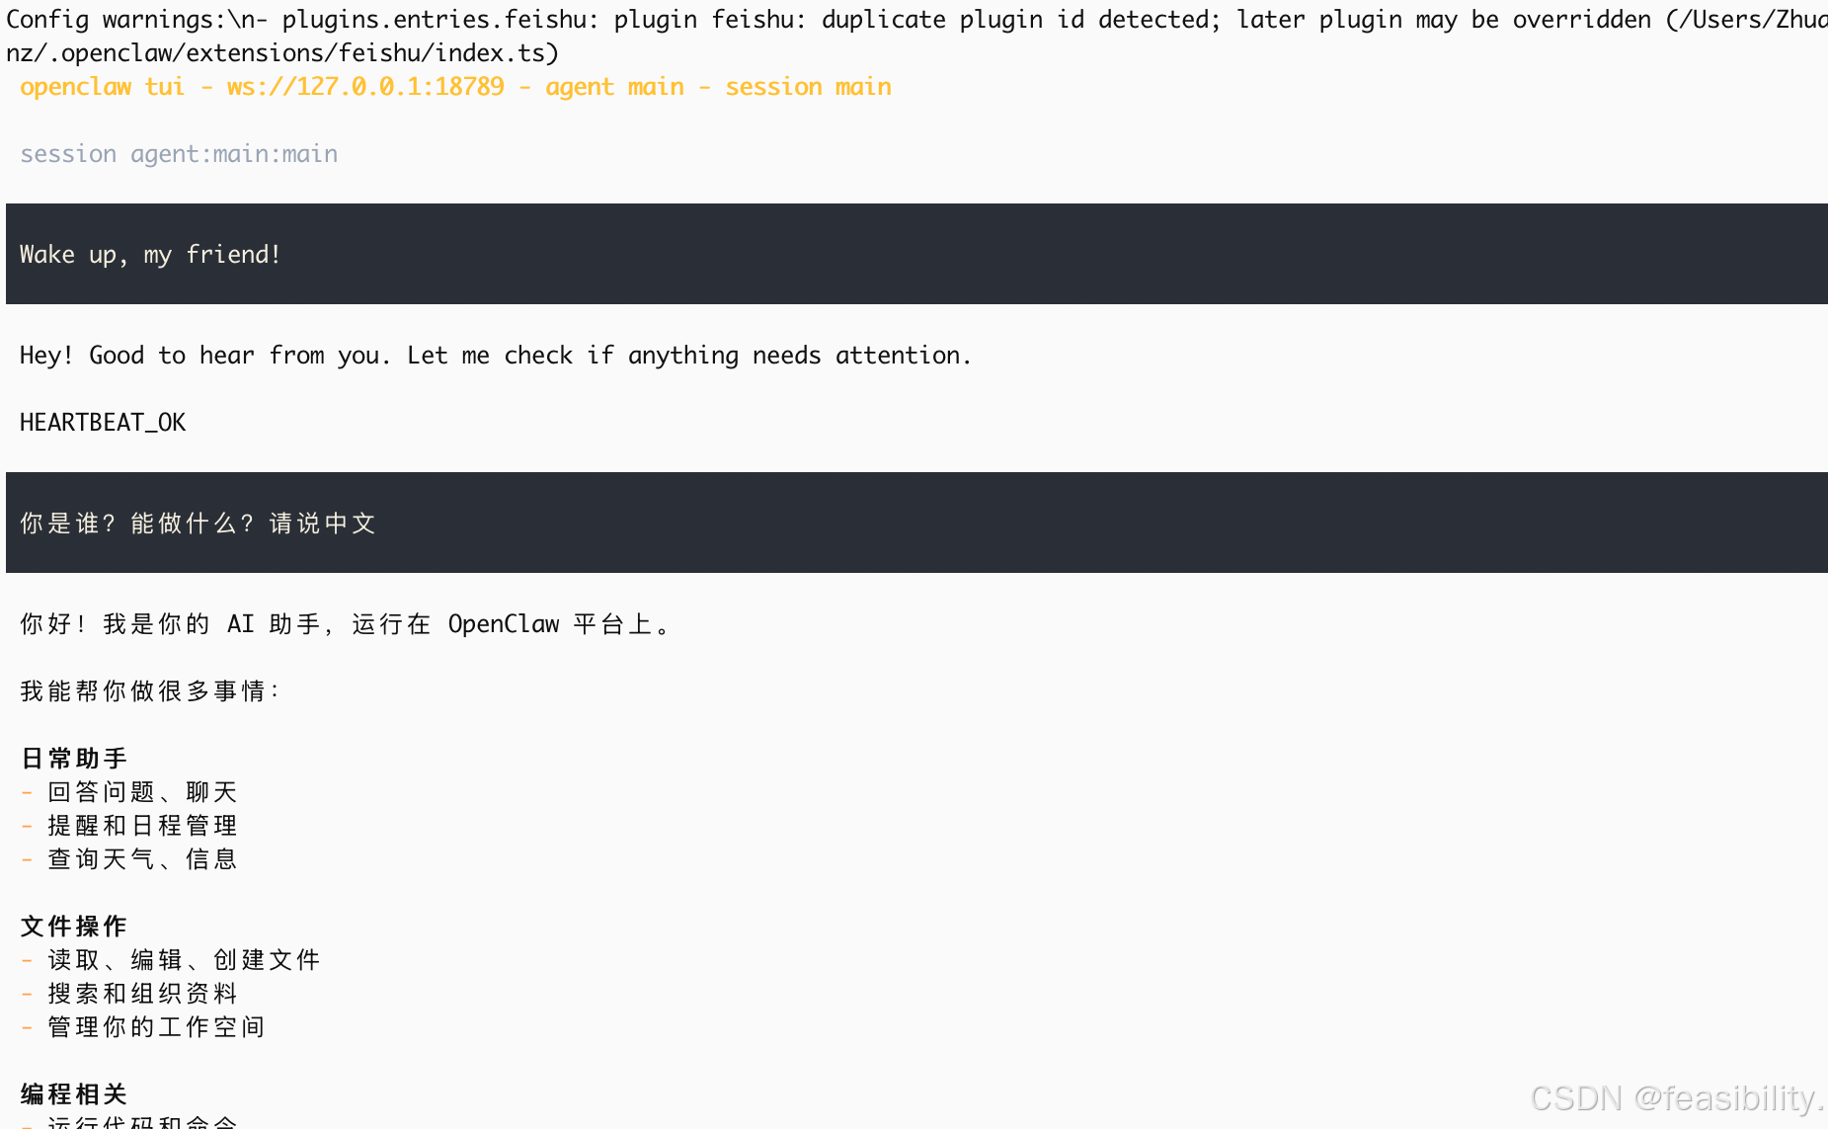Click the "Hey! Good to hear from you" reply
Image resolution: width=1829 pixels, height=1130 pixels.
[496, 356]
